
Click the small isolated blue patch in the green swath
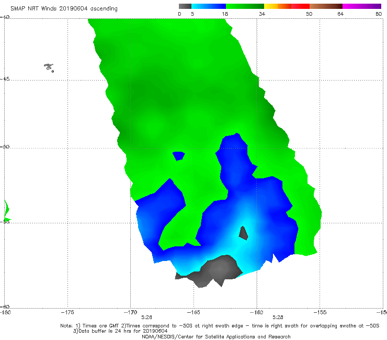(178, 156)
